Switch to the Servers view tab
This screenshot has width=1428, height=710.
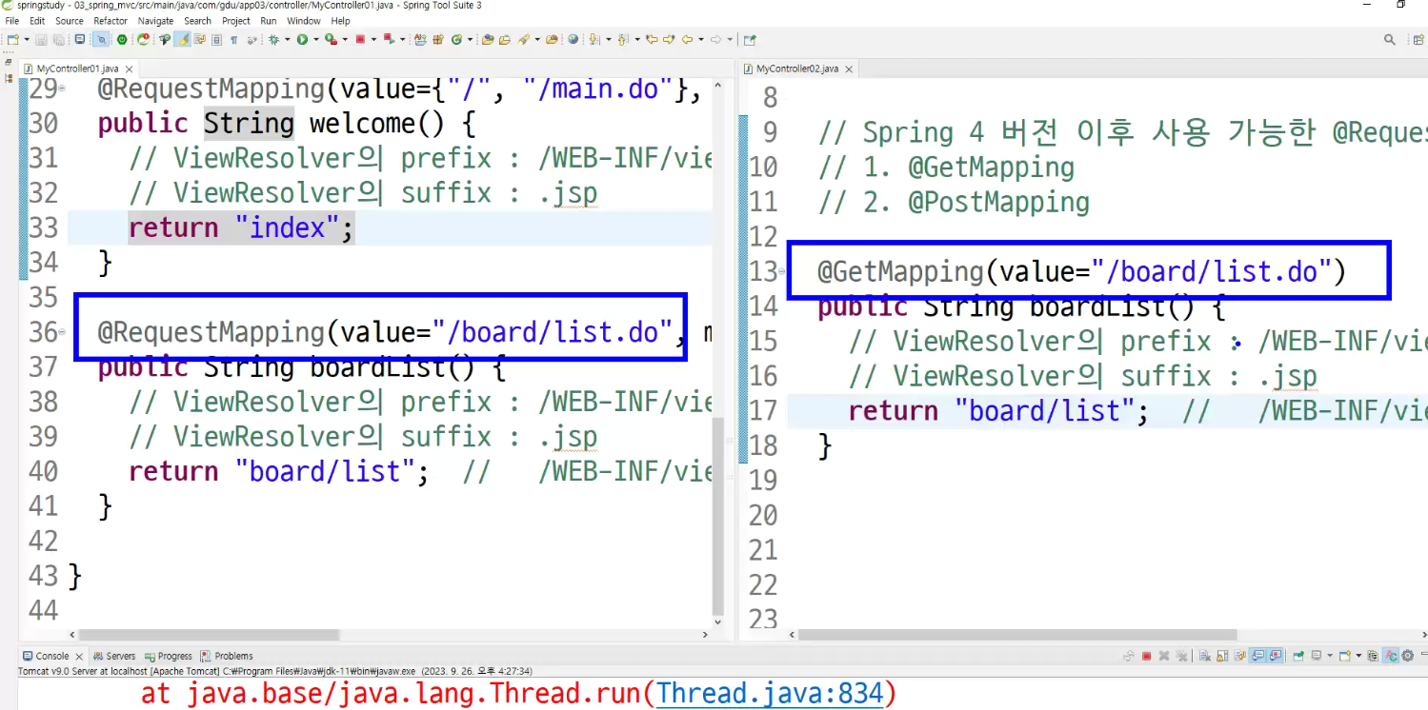(x=114, y=656)
